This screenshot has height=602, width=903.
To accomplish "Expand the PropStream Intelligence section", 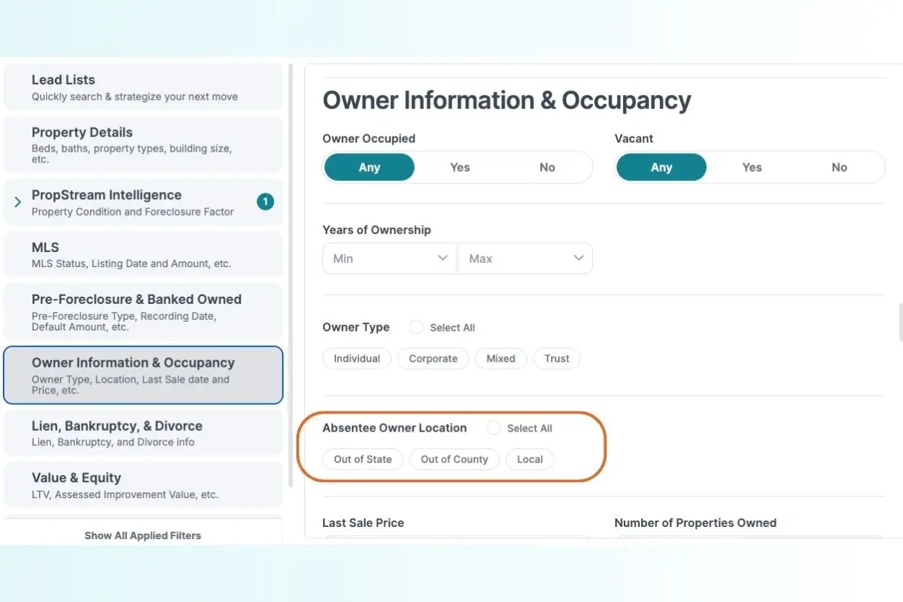I will pos(16,202).
